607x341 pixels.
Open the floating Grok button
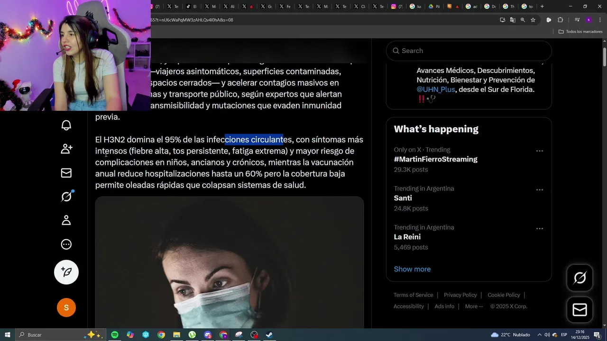pos(580,278)
